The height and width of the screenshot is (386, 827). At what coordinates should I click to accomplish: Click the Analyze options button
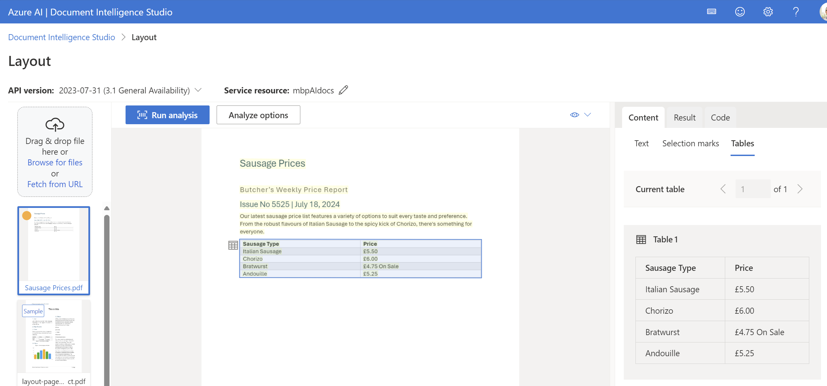(x=258, y=115)
